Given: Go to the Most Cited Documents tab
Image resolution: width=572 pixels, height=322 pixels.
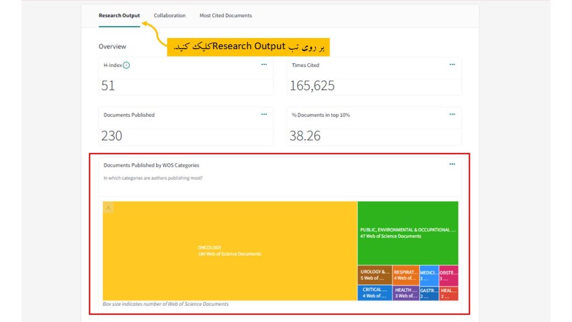Looking at the screenshot, I should (226, 16).
